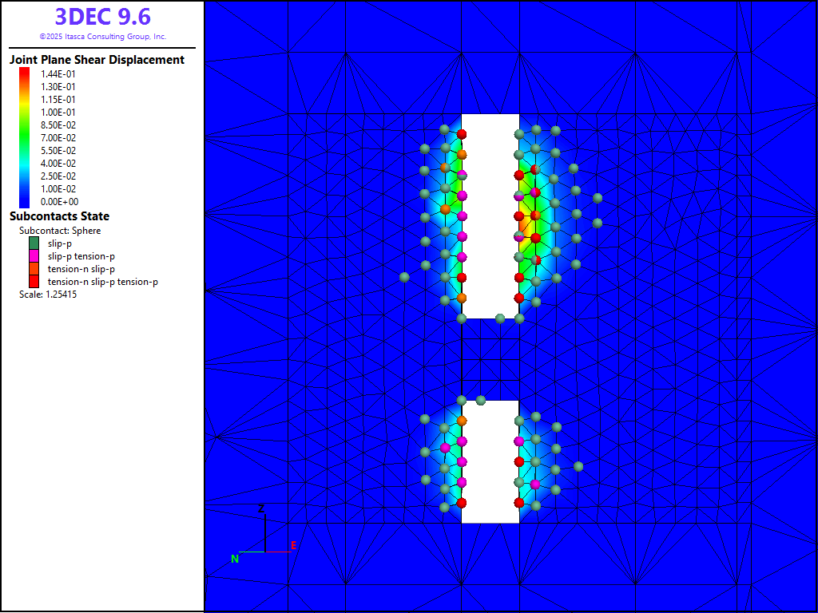Click the Z axis label on triad
The image size is (818, 613).
[x=261, y=508]
